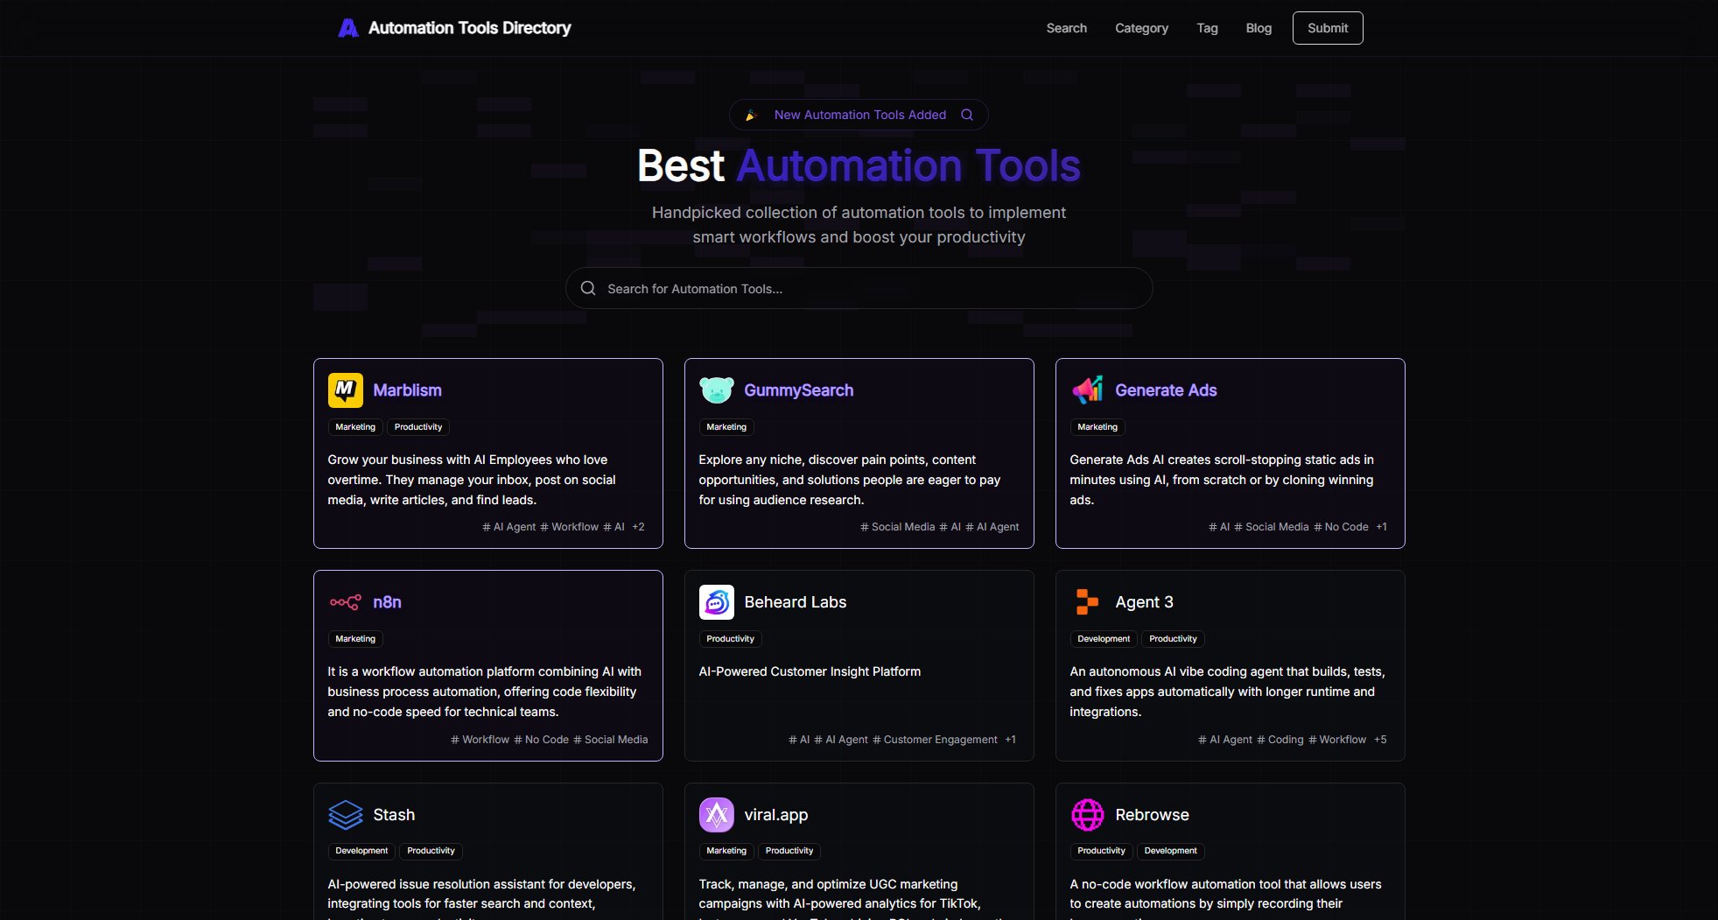Screen dimensions: 1718x920
Task: Click # Social Media tag on n8n card
Action: click(610, 740)
